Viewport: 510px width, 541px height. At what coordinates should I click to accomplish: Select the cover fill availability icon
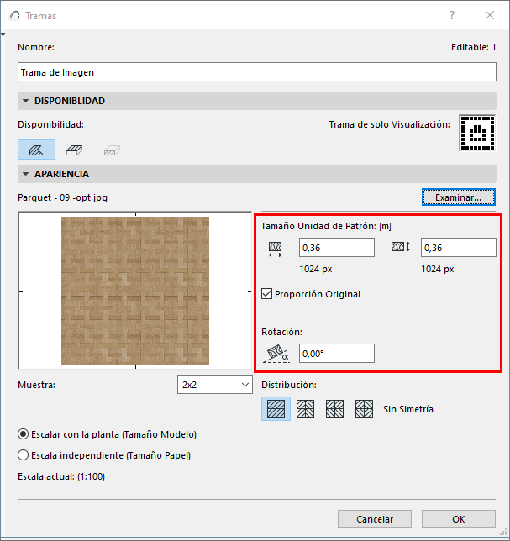coord(74,150)
